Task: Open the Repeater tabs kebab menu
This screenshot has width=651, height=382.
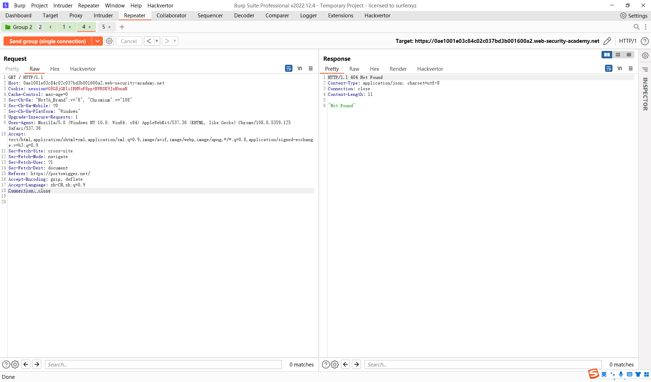Action: pyautogui.click(x=646, y=27)
